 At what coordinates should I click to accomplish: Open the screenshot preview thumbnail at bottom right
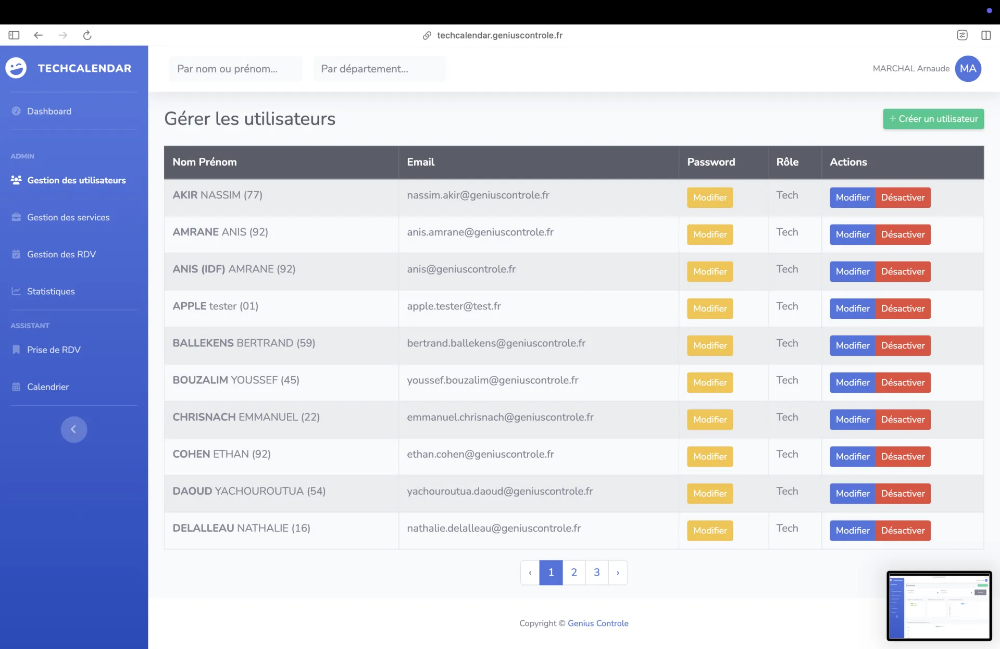(x=939, y=606)
